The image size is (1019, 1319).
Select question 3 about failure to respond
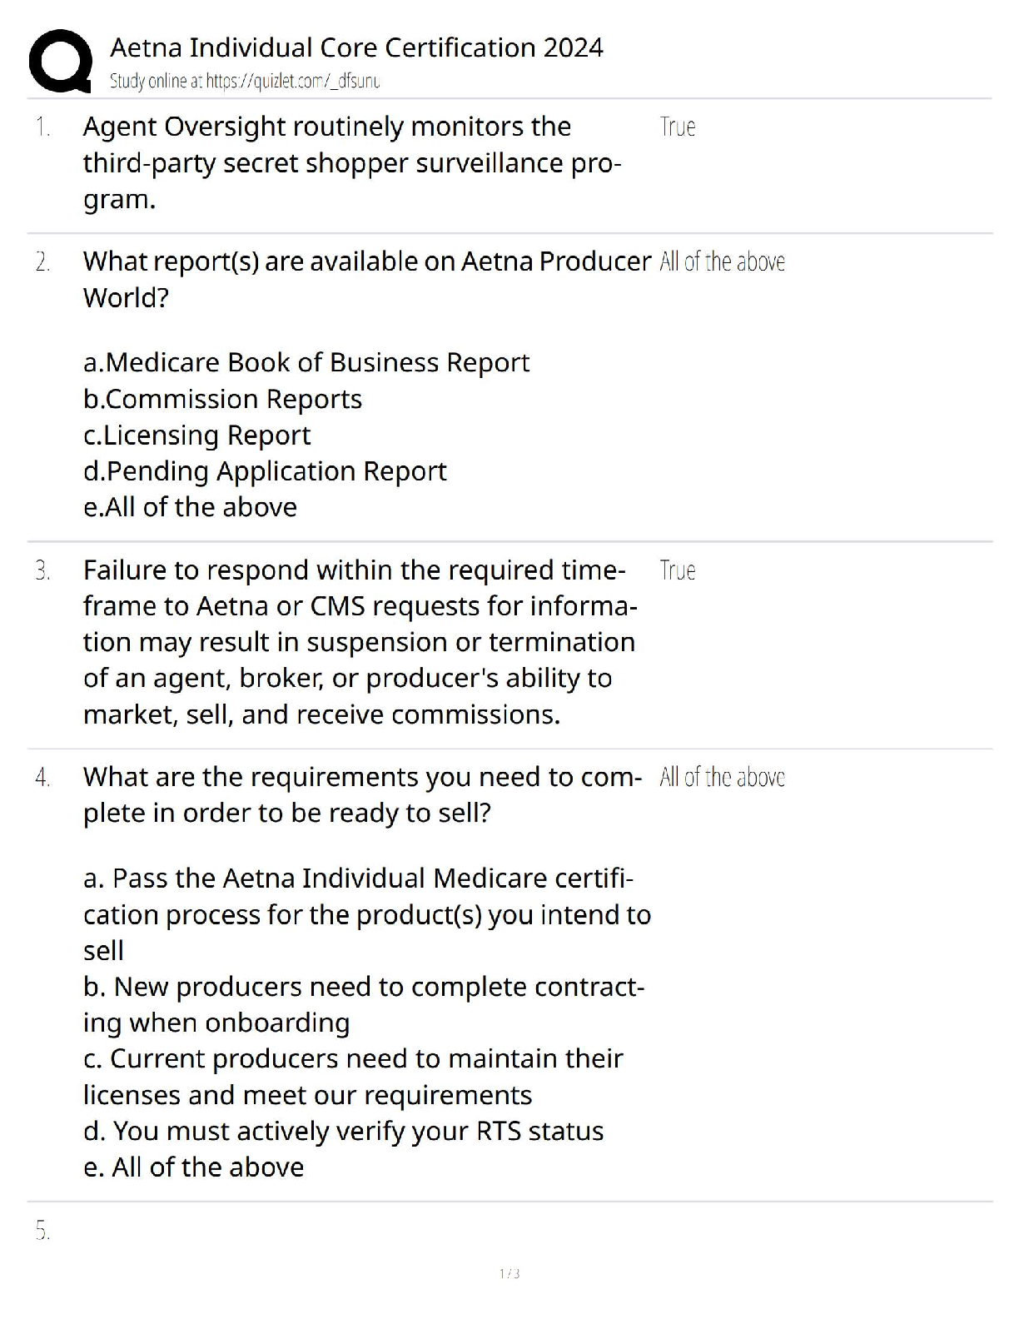point(360,642)
